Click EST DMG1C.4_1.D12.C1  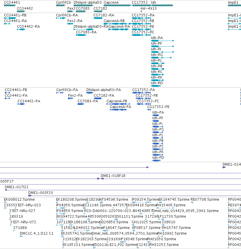click(x=21, y=236)
